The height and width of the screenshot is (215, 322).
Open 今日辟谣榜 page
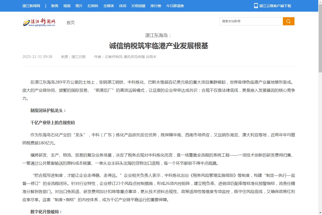(x=175, y=6)
